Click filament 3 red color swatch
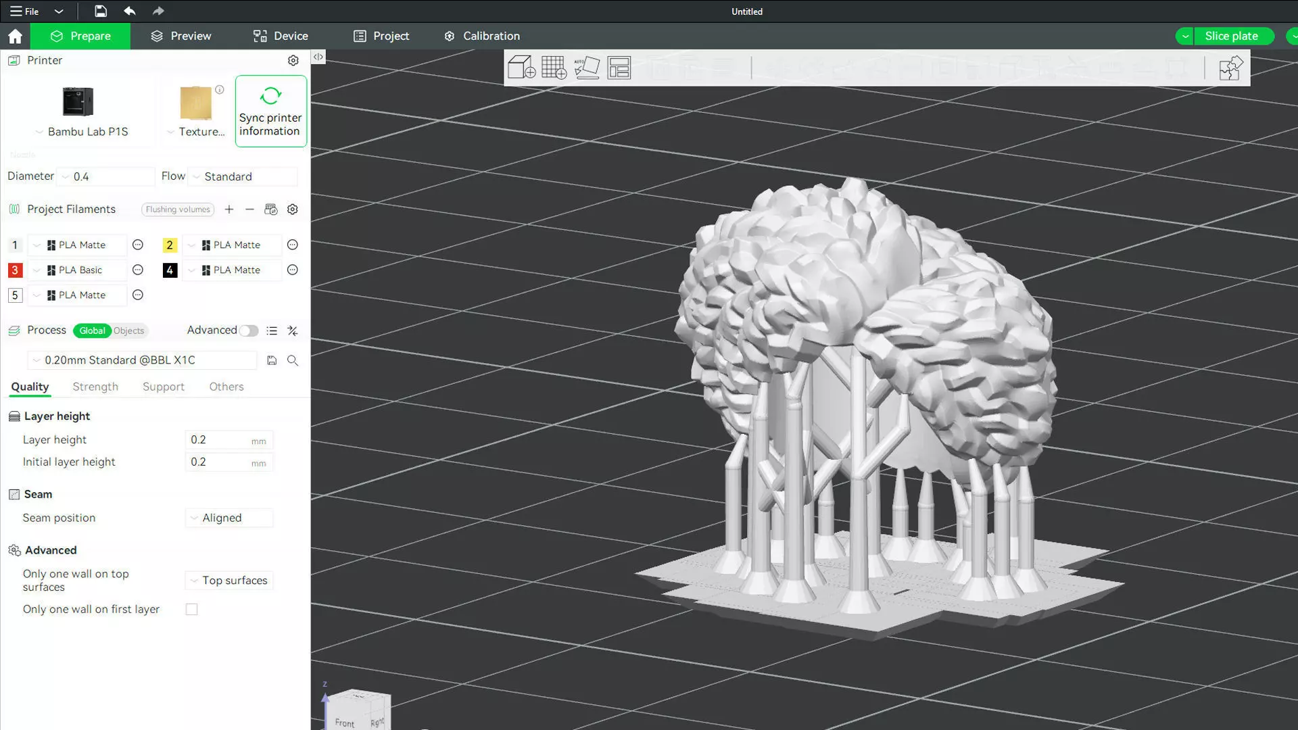The height and width of the screenshot is (730, 1298). [15, 270]
